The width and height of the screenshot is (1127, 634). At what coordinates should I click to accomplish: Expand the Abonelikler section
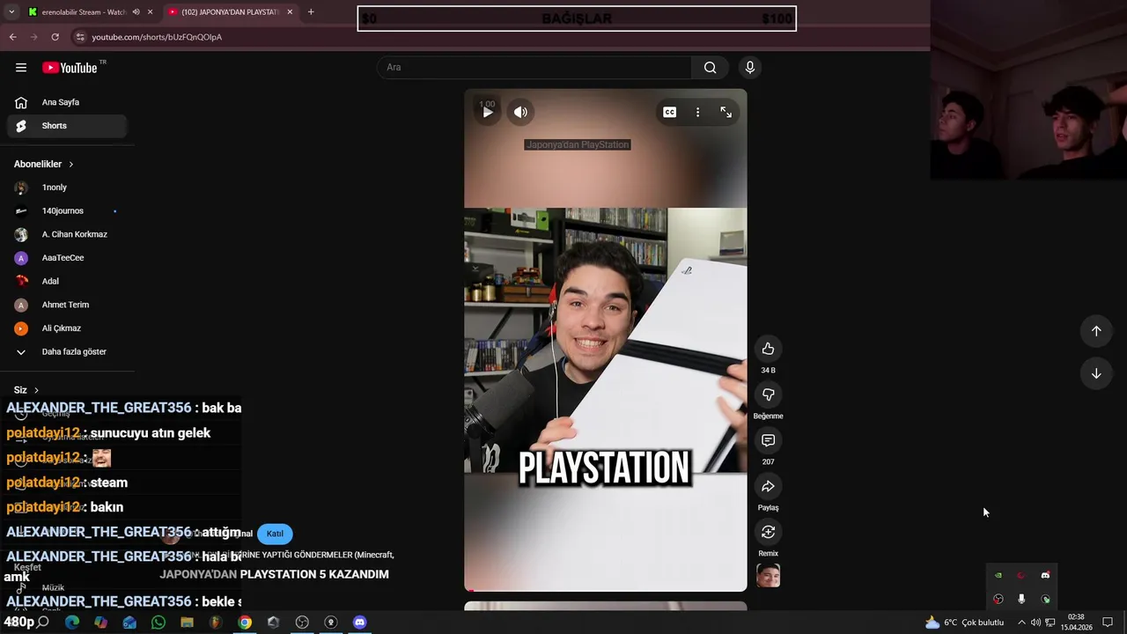44,164
